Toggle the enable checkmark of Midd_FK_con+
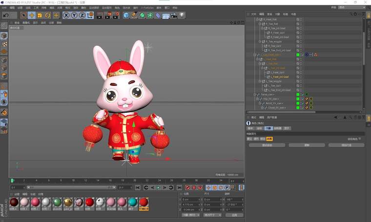The height and width of the screenshot is (222, 371). [302, 103]
